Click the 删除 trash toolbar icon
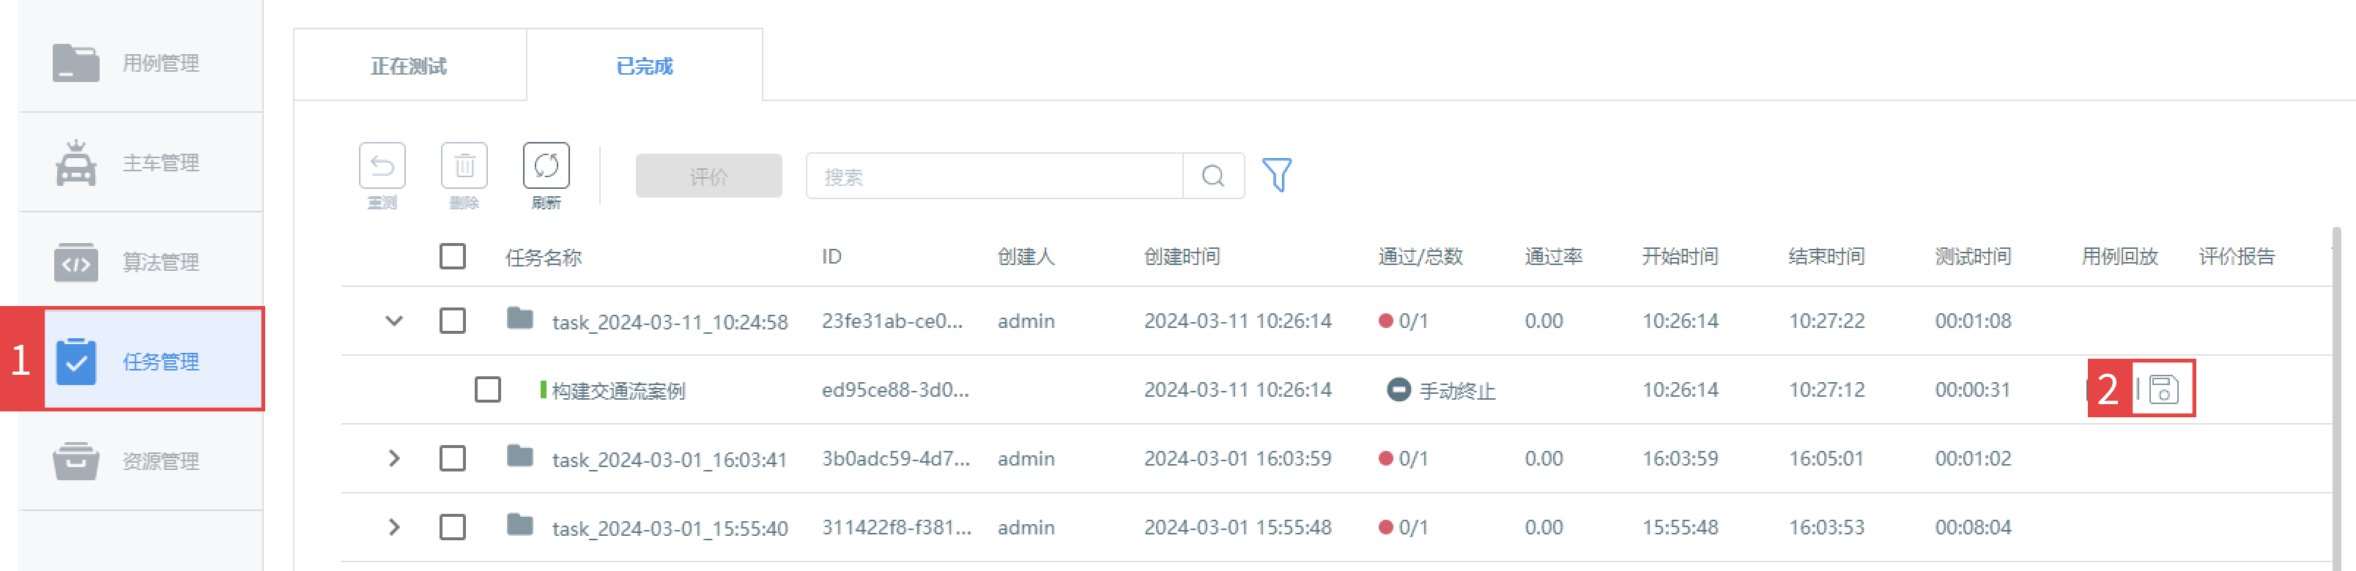Screen dimensions: 2356x571 tap(464, 166)
